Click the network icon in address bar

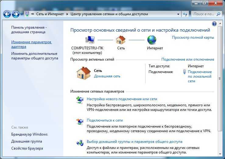point(27,14)
